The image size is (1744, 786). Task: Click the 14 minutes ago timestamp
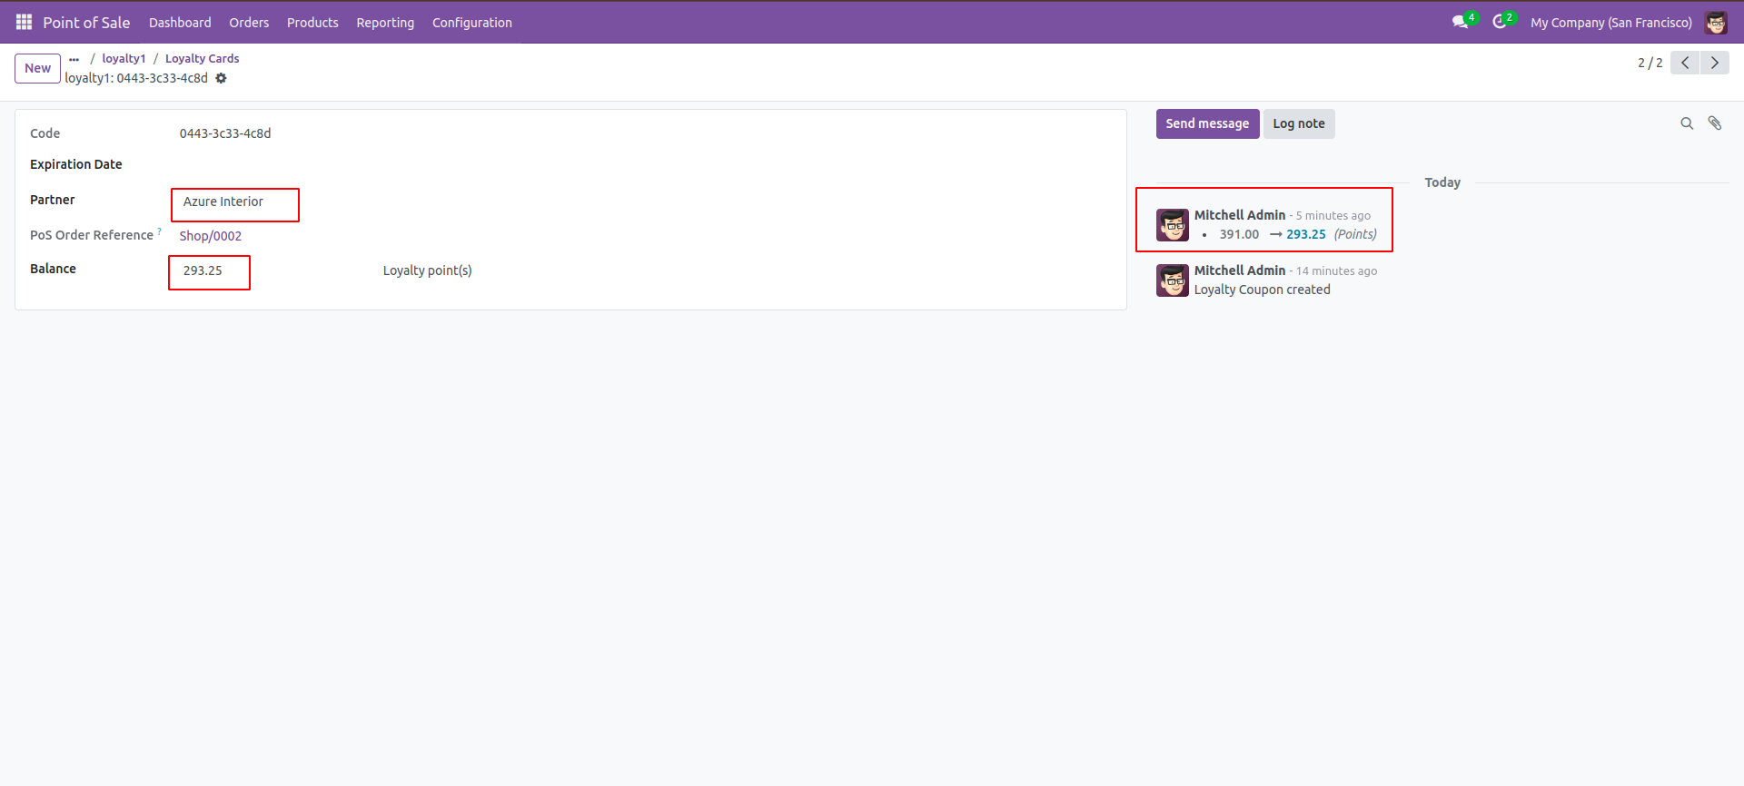[1336, 271]
